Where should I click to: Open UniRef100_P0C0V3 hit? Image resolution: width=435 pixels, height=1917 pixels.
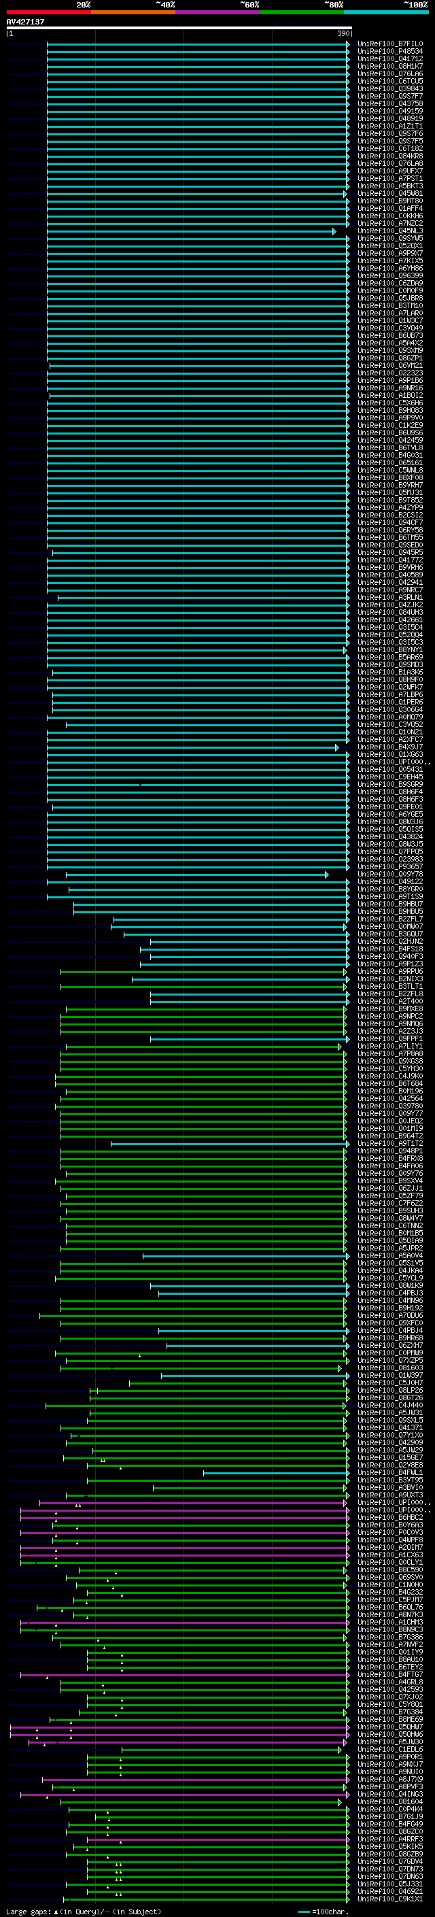389,1532
